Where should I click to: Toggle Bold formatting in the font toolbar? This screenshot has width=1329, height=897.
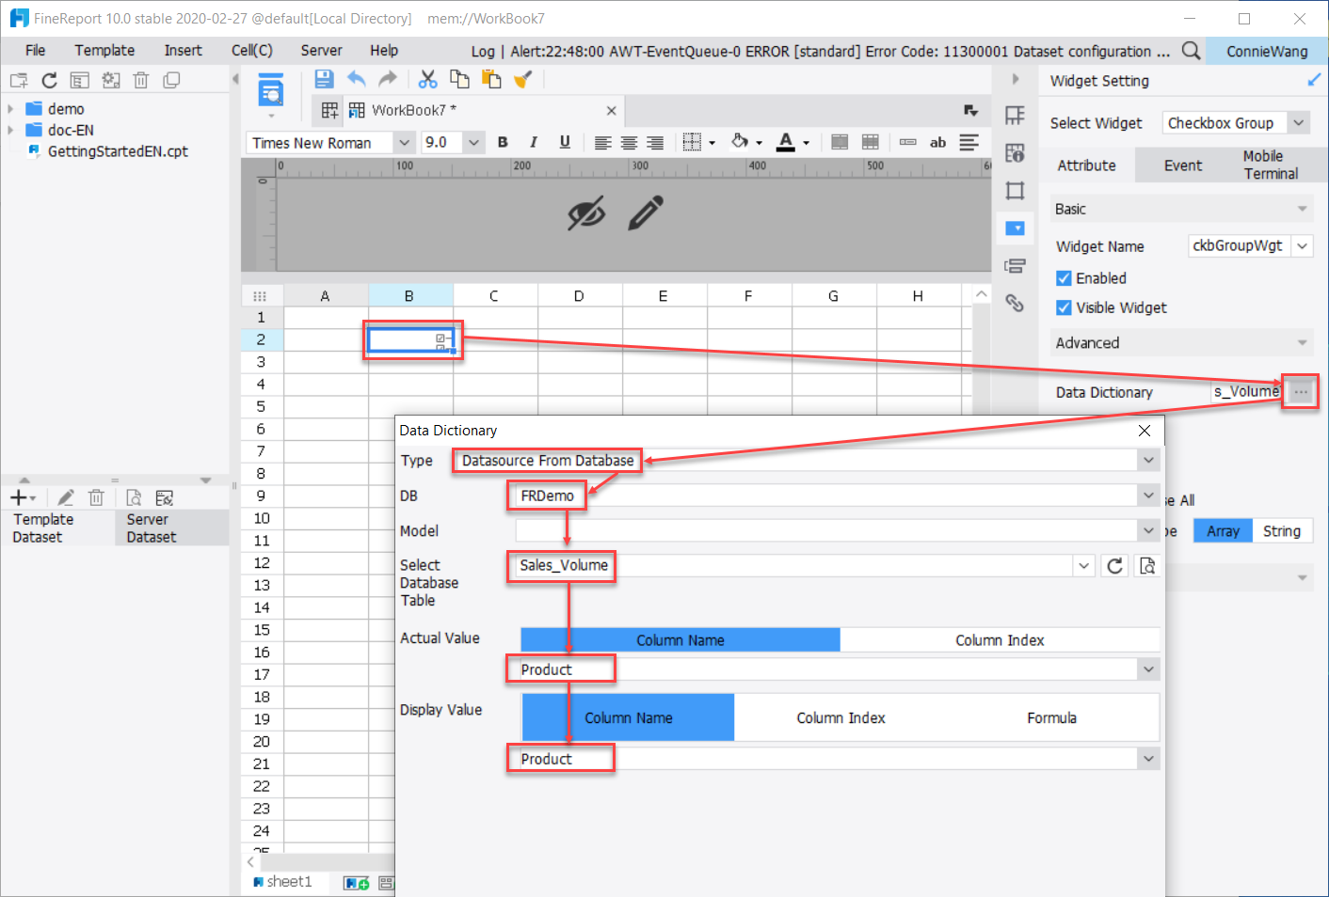[x=503, y=142]
